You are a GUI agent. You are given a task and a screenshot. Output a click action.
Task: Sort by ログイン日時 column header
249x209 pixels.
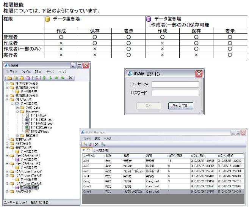click(x=204, y=156)
